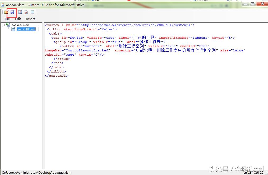The image size is (268, 175).
Task: Click the app icon in the title bar
Action: pos(3,5)
